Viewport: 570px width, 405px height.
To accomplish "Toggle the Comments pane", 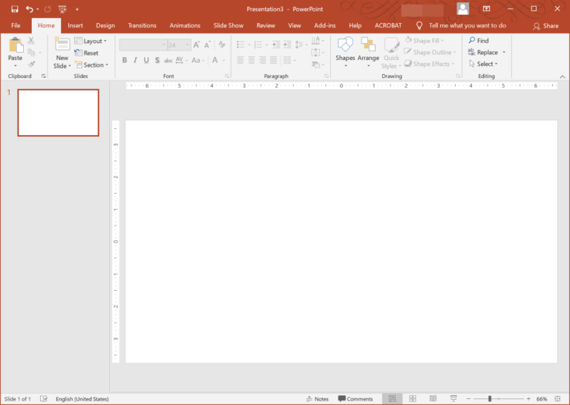I will (356, 399).
